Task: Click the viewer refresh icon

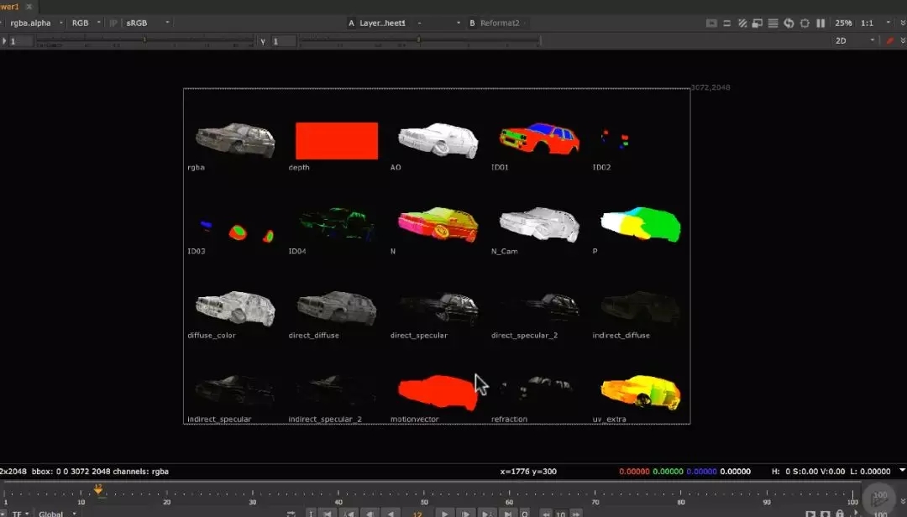Action: [x=789, y=23]
